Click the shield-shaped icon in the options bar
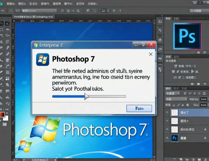The width and height of the screenshot is (209, 161). (104, 11)
